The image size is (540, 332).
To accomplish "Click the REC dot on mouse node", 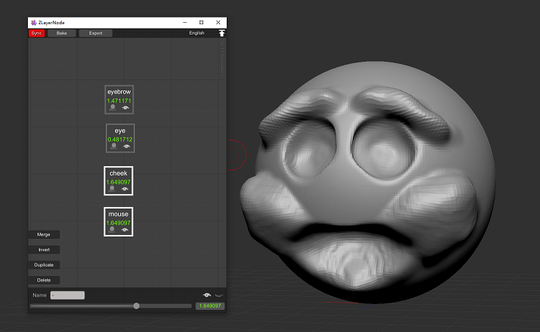I will tap(112, 229).
